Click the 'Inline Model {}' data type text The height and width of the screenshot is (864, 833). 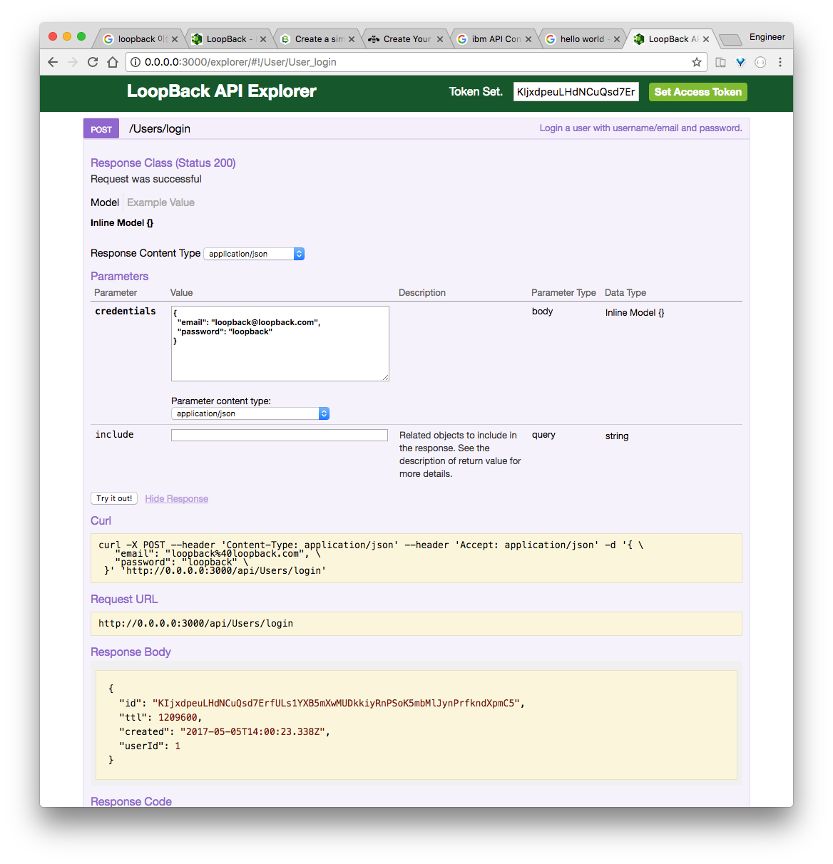(x=635, y=312)
